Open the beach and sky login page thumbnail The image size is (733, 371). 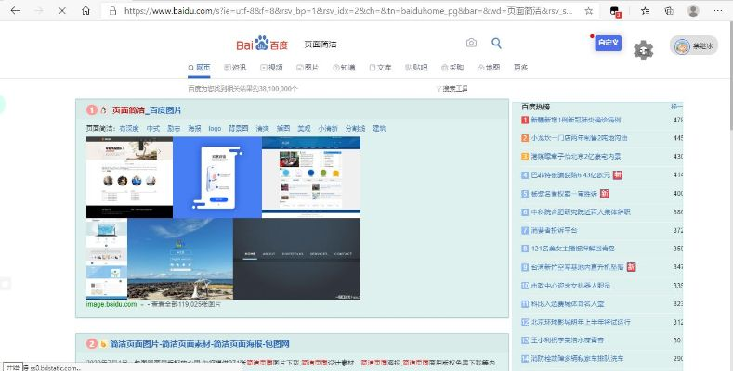coord(180,259)
